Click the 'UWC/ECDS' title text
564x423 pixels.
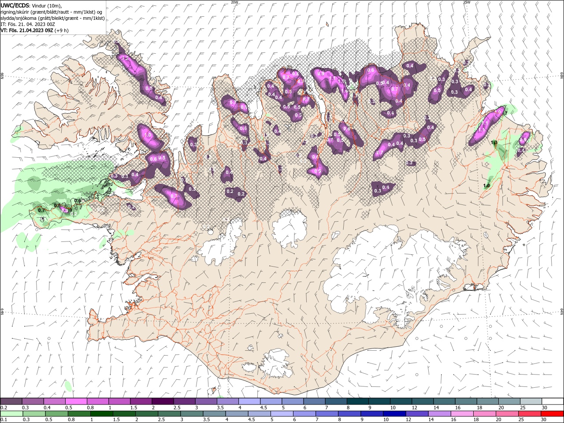pyautogui.click(x=15, y=5)
